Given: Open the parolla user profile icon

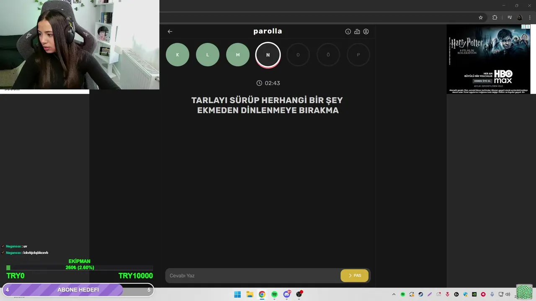Looking at the screenshot, I should [x=366, y=31].
